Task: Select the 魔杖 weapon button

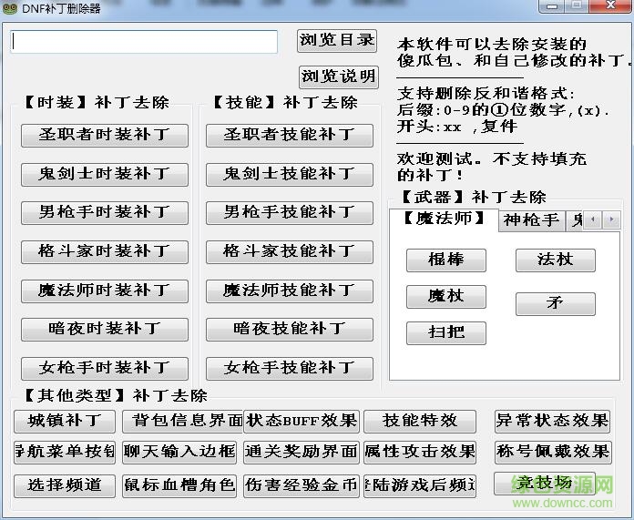Action: [x=446, y=296]
